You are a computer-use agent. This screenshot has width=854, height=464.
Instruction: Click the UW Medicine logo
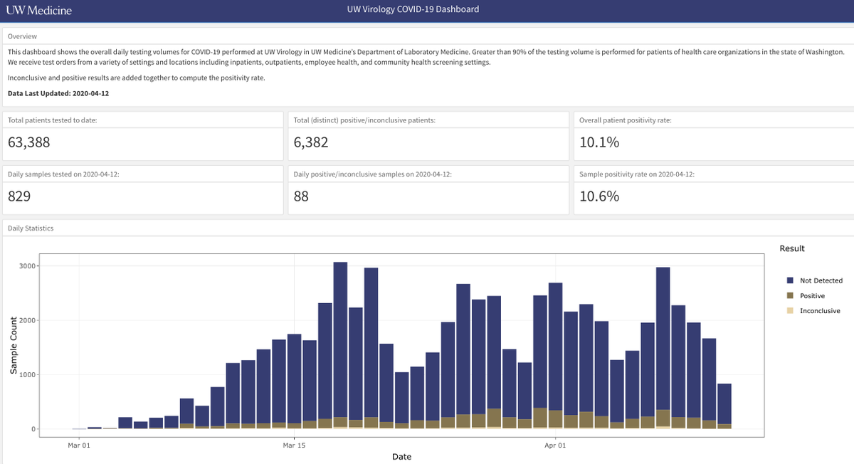click(38, 10)
